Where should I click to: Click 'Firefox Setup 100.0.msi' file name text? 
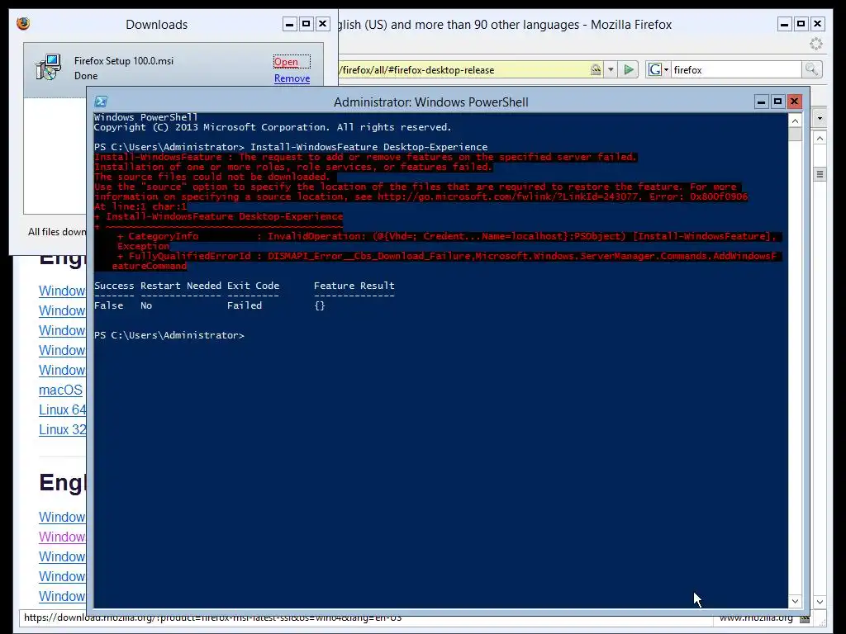click(124, 61)
